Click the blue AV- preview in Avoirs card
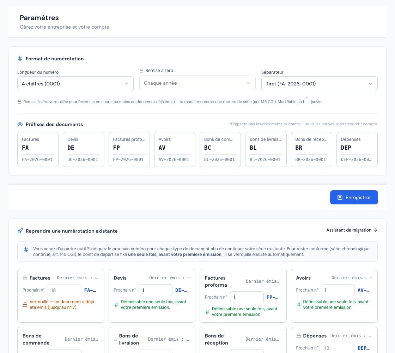 point(364,290)
